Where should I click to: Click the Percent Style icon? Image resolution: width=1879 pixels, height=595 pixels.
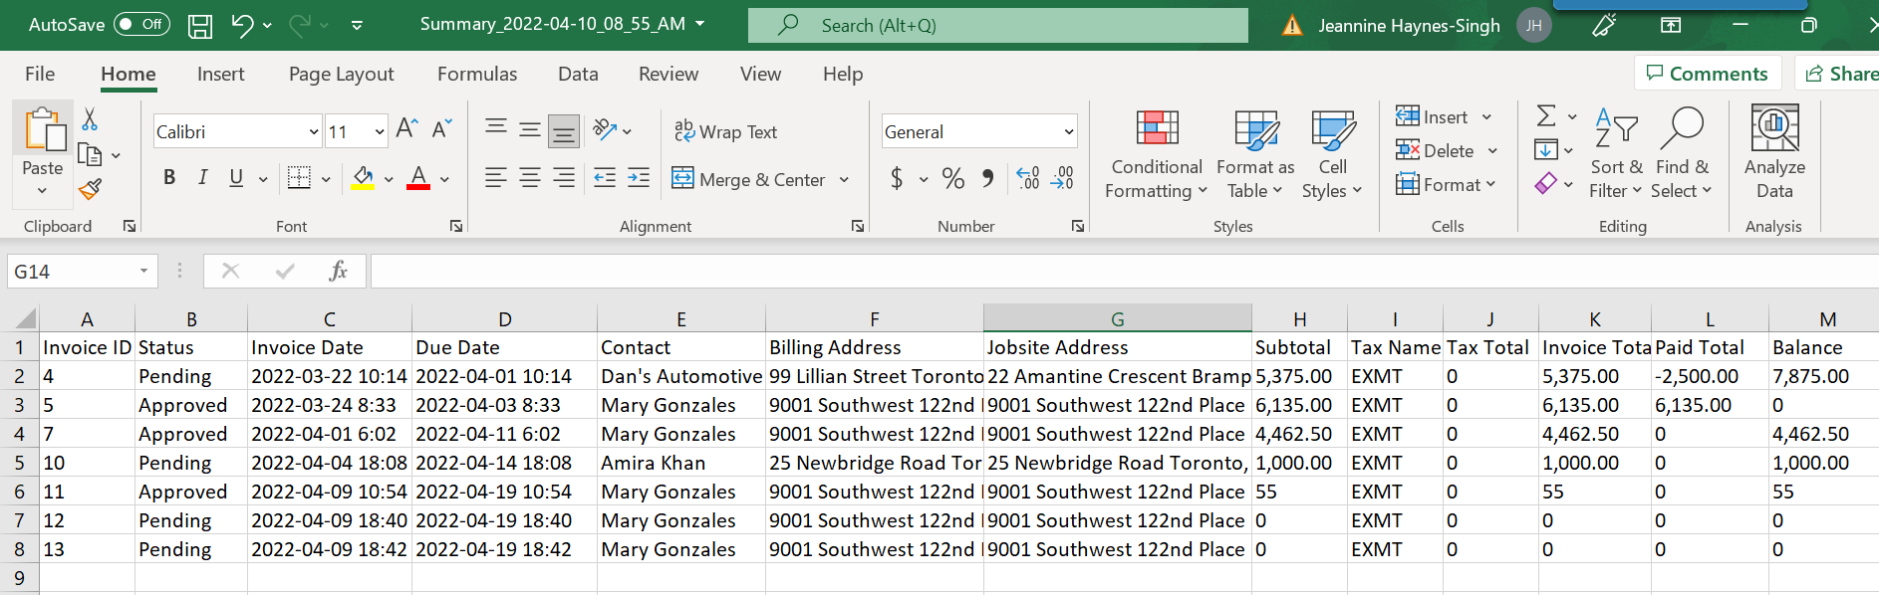[952, 179]
